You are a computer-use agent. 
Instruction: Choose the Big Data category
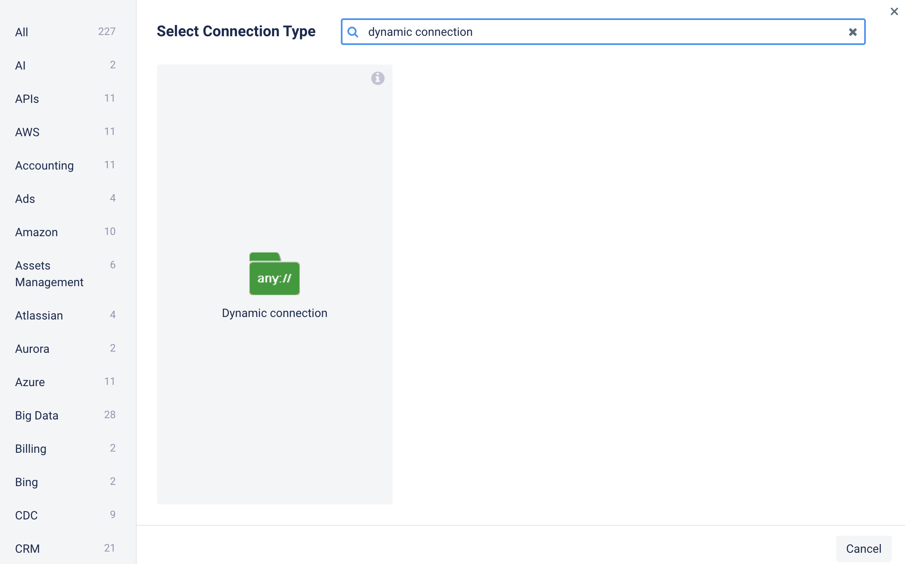(x=65, y=415)
